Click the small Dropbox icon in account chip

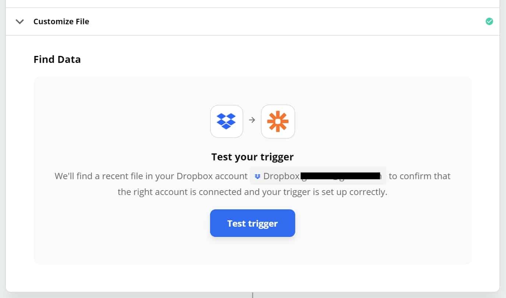point(258,177)
